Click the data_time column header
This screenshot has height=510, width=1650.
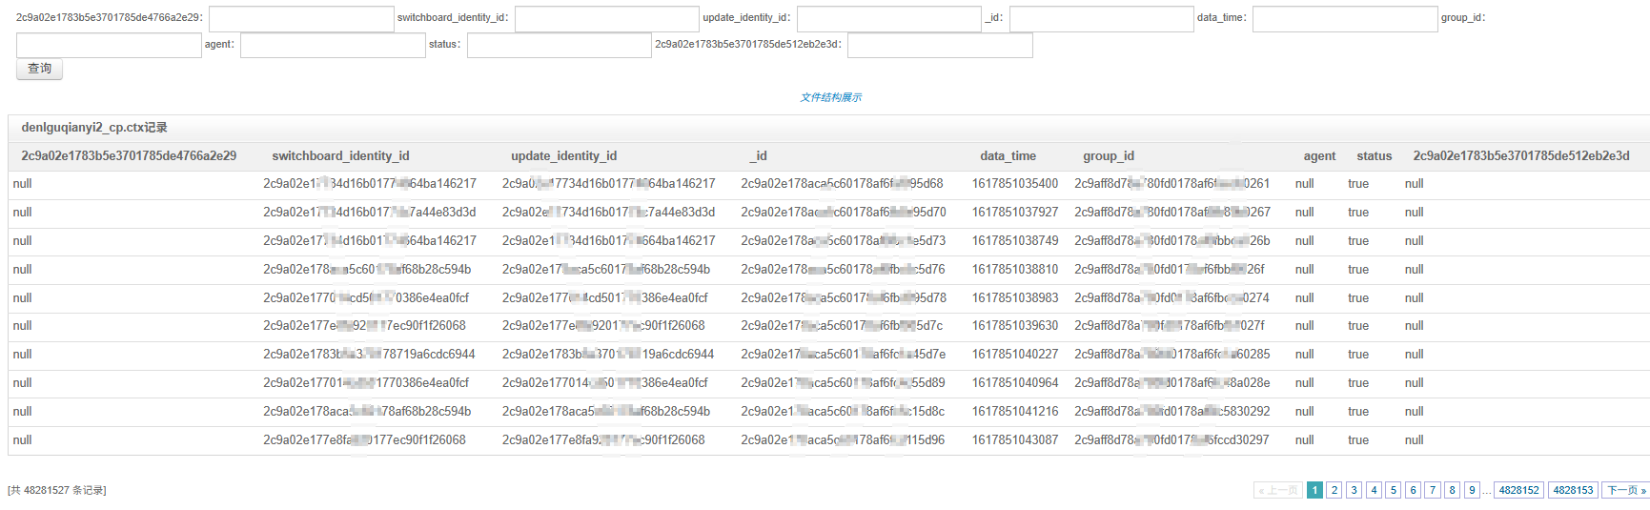1008,156
